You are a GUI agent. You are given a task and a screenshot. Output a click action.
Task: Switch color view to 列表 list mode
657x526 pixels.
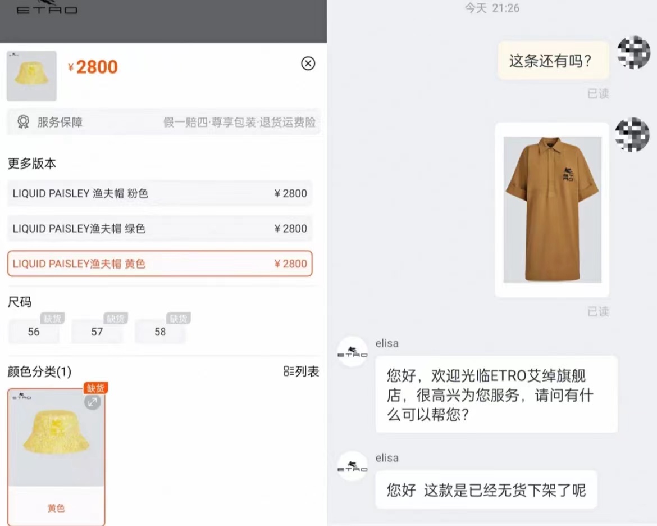[301, 371]
